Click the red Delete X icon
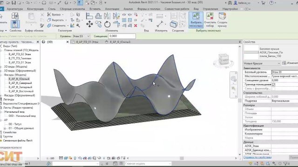 (x=135, y=26)
